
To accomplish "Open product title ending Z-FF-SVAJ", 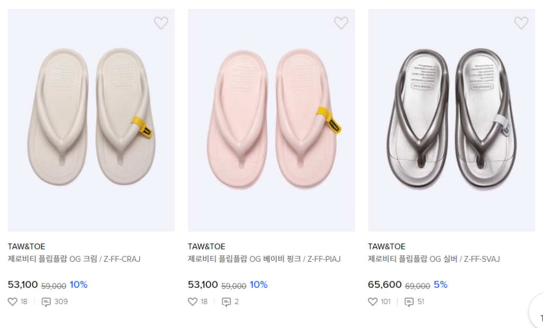I will 434,259.
